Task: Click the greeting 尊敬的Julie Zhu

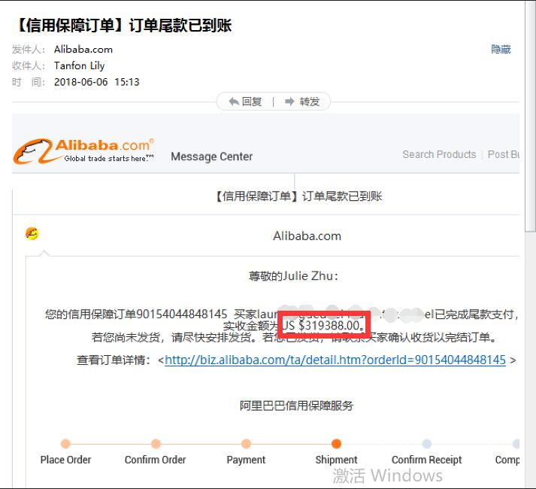Action: point(293,276)
